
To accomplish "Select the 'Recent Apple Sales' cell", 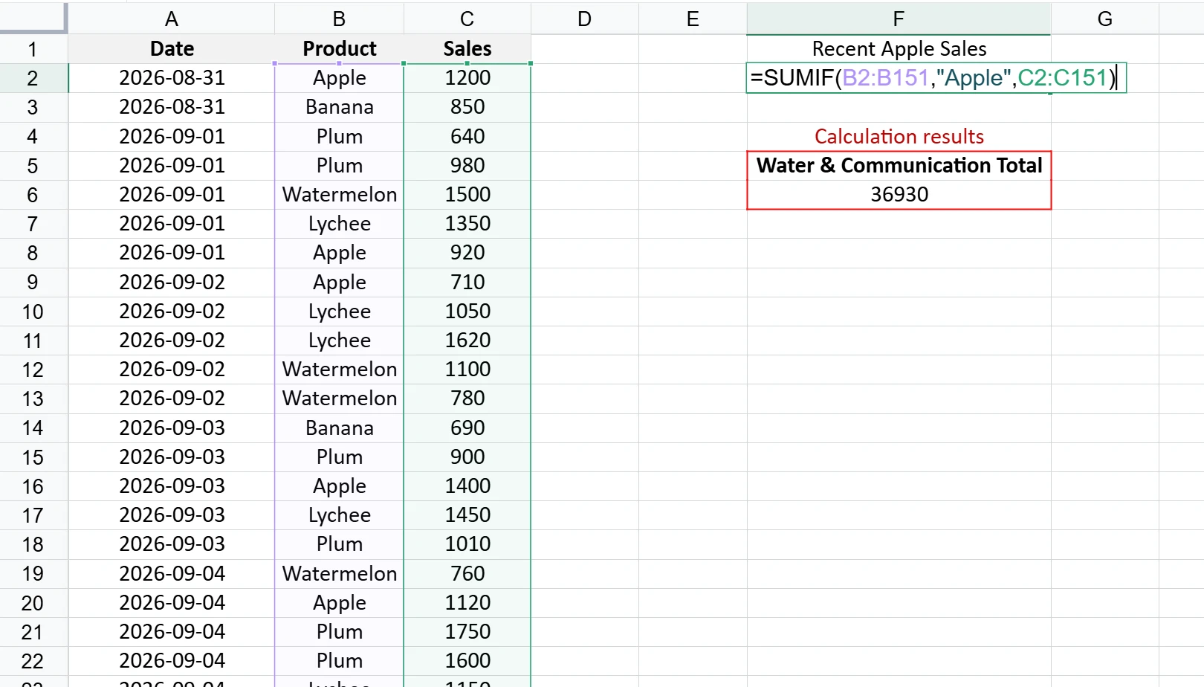I will tap(899, 48).
